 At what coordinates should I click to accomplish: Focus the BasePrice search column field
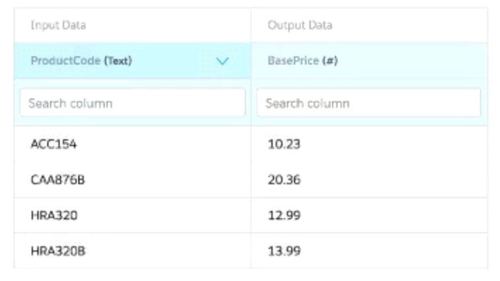[369, 104]
